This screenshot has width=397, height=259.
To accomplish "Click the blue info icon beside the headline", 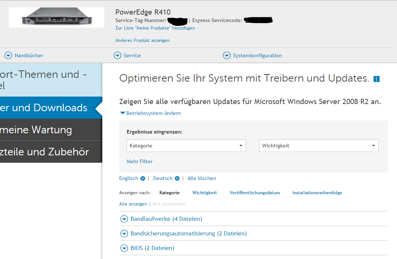I will [376, 79].
